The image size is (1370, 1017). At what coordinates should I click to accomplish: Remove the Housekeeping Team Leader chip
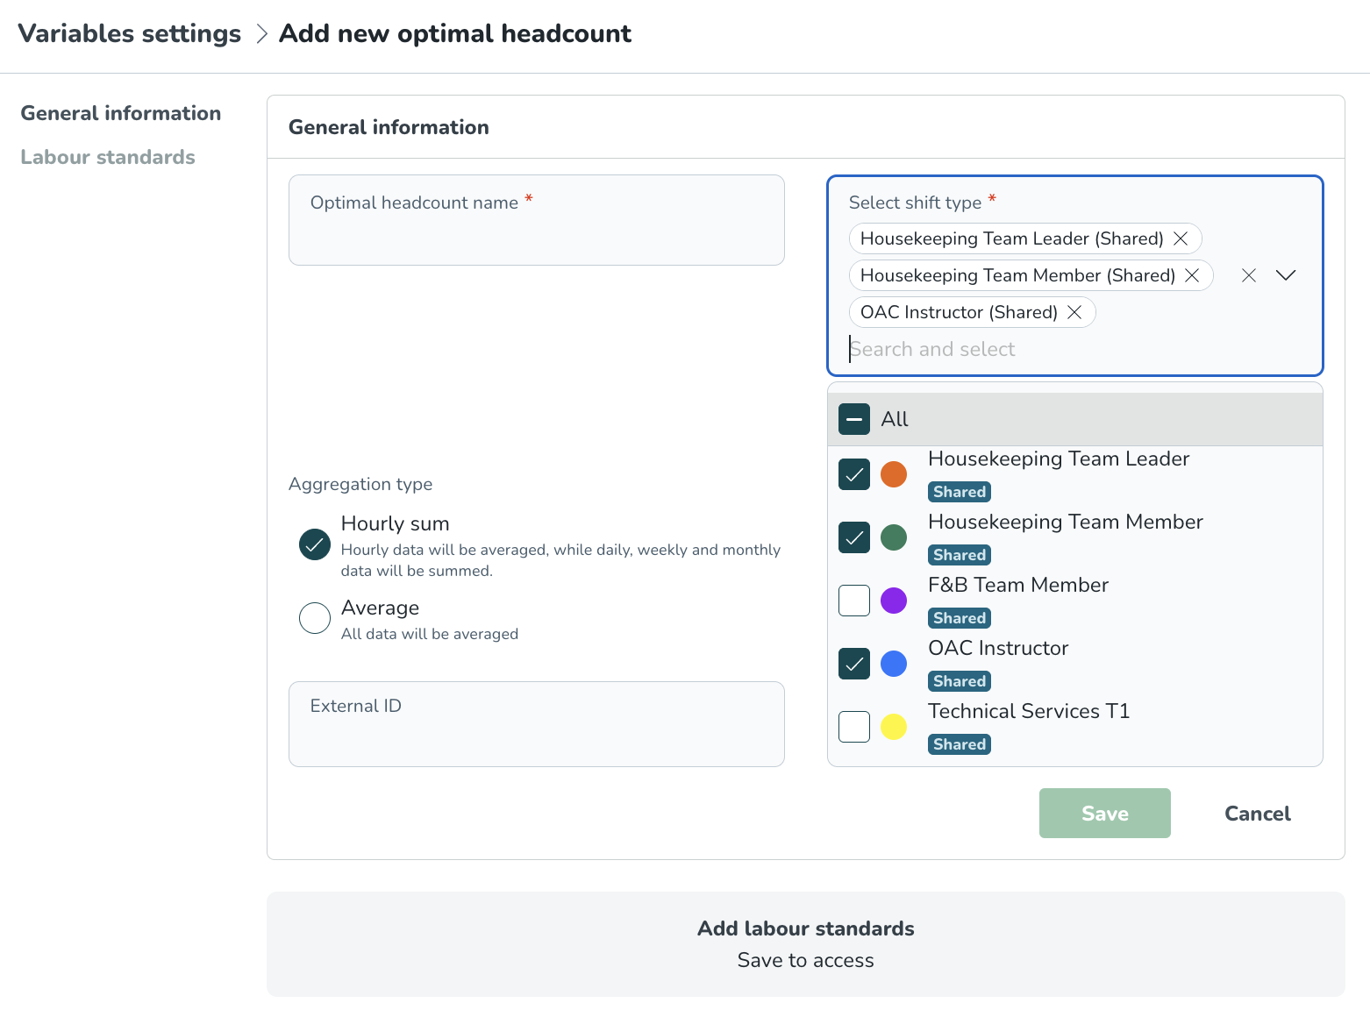(1181, 238)
